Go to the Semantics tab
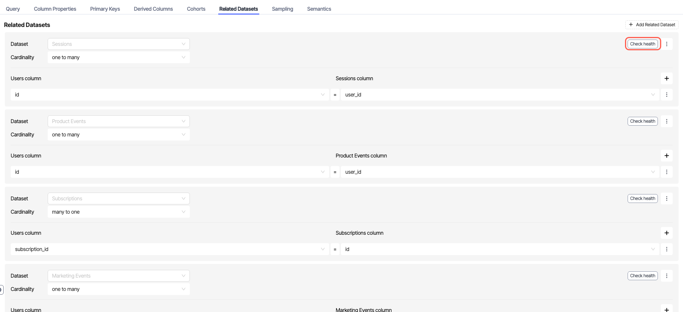 (319, 9)
